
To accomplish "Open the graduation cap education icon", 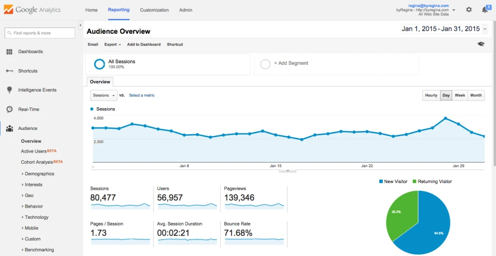I will 481,44.
